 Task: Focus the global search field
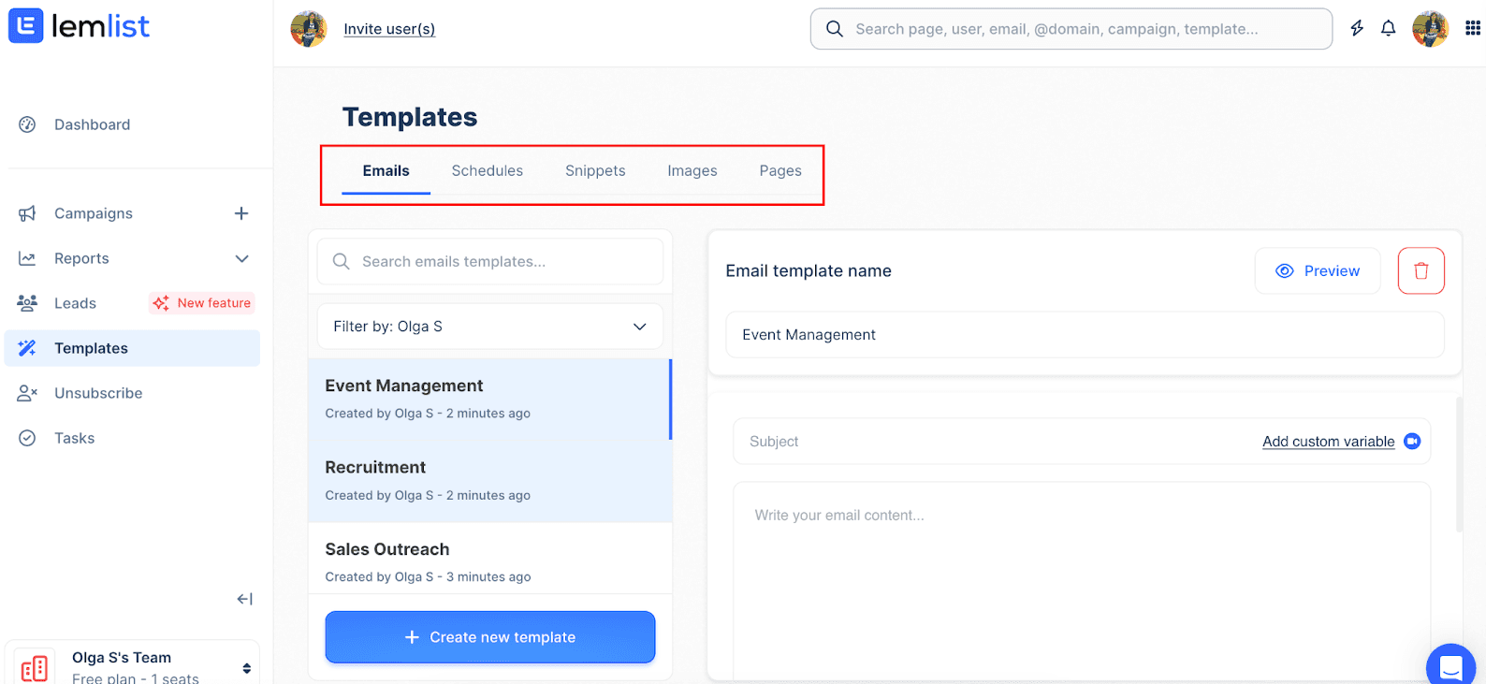point(1071,29)
